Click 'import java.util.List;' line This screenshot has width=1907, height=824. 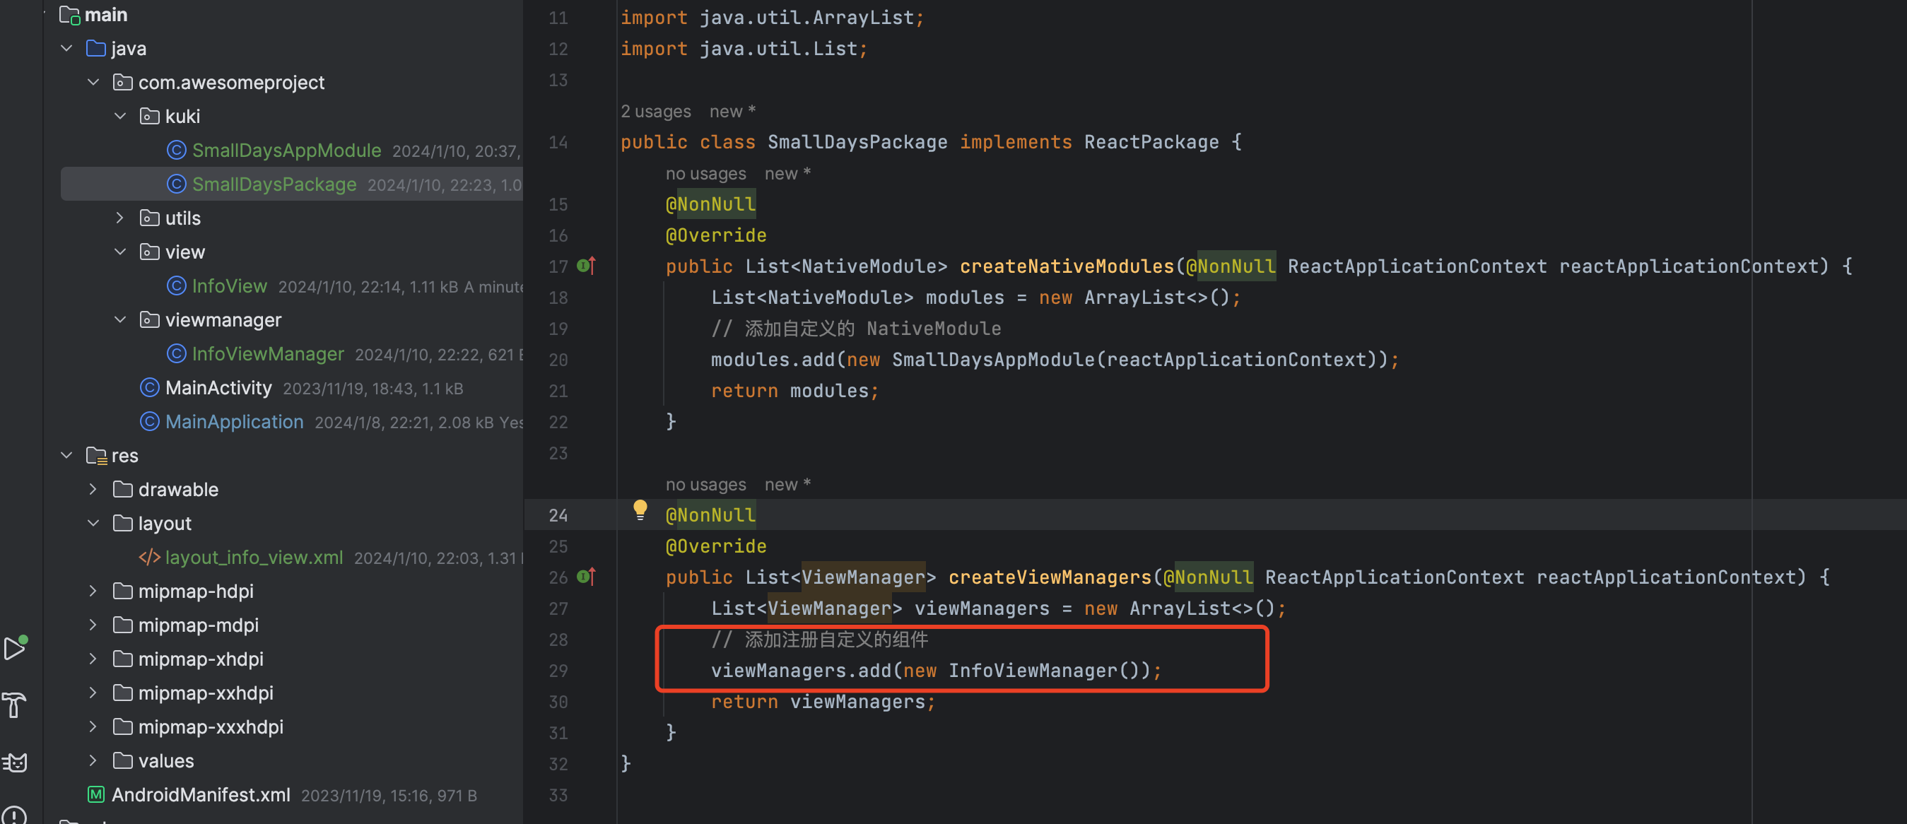(744, 49)
